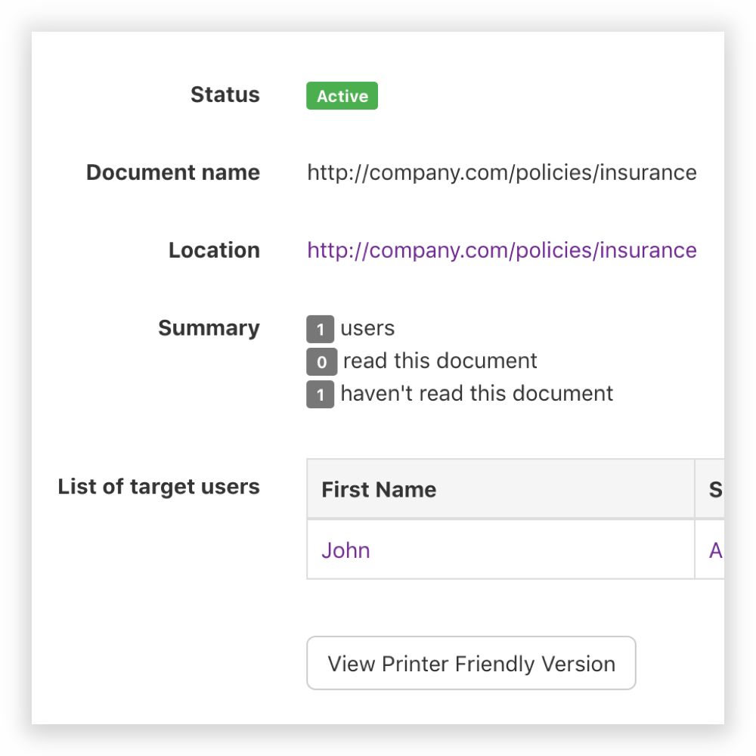The width and height of the screenshot is (756, 756).
Task: Click the Status row label
Action: click(225, 95)
